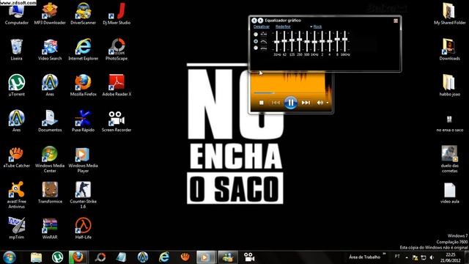Image resolution: width=469 pixels, height=264 pixels.
Task: Click the 1KHz equalizer band slider
Action: tap(314, 41)
